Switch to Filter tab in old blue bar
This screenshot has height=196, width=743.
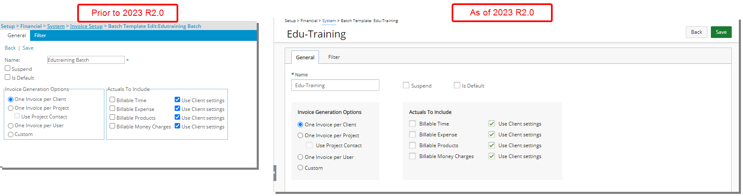coord(40,35)
